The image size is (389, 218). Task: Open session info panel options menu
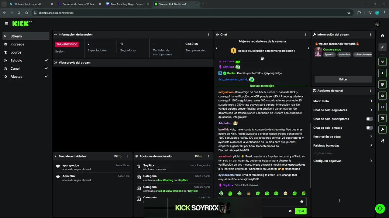(x=208, y=35)
